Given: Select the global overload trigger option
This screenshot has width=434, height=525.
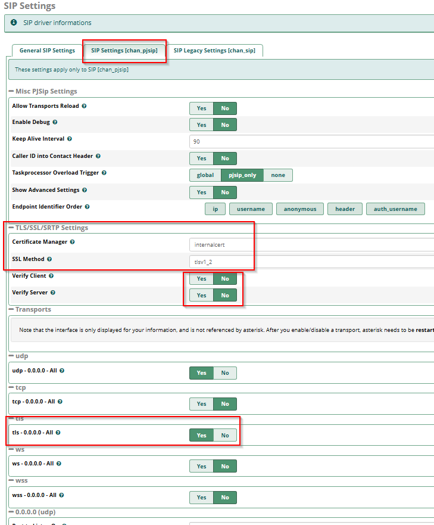Looking at the screenshot, I should coord(205,175).
